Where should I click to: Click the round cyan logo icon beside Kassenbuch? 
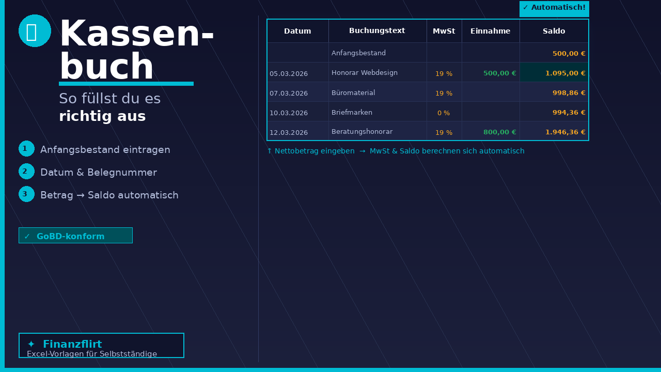coord(35,31)
